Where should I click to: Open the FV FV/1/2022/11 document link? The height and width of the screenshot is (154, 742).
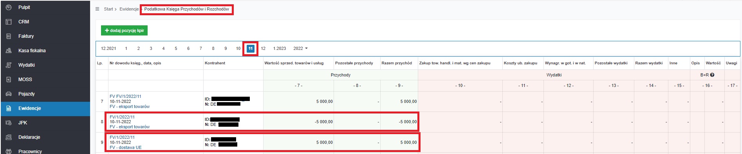pyautogui.click(x=125, y=96)
